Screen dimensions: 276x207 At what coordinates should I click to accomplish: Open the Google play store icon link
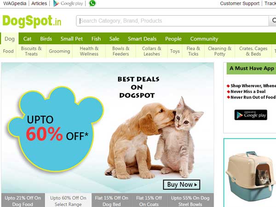(68, 3)
